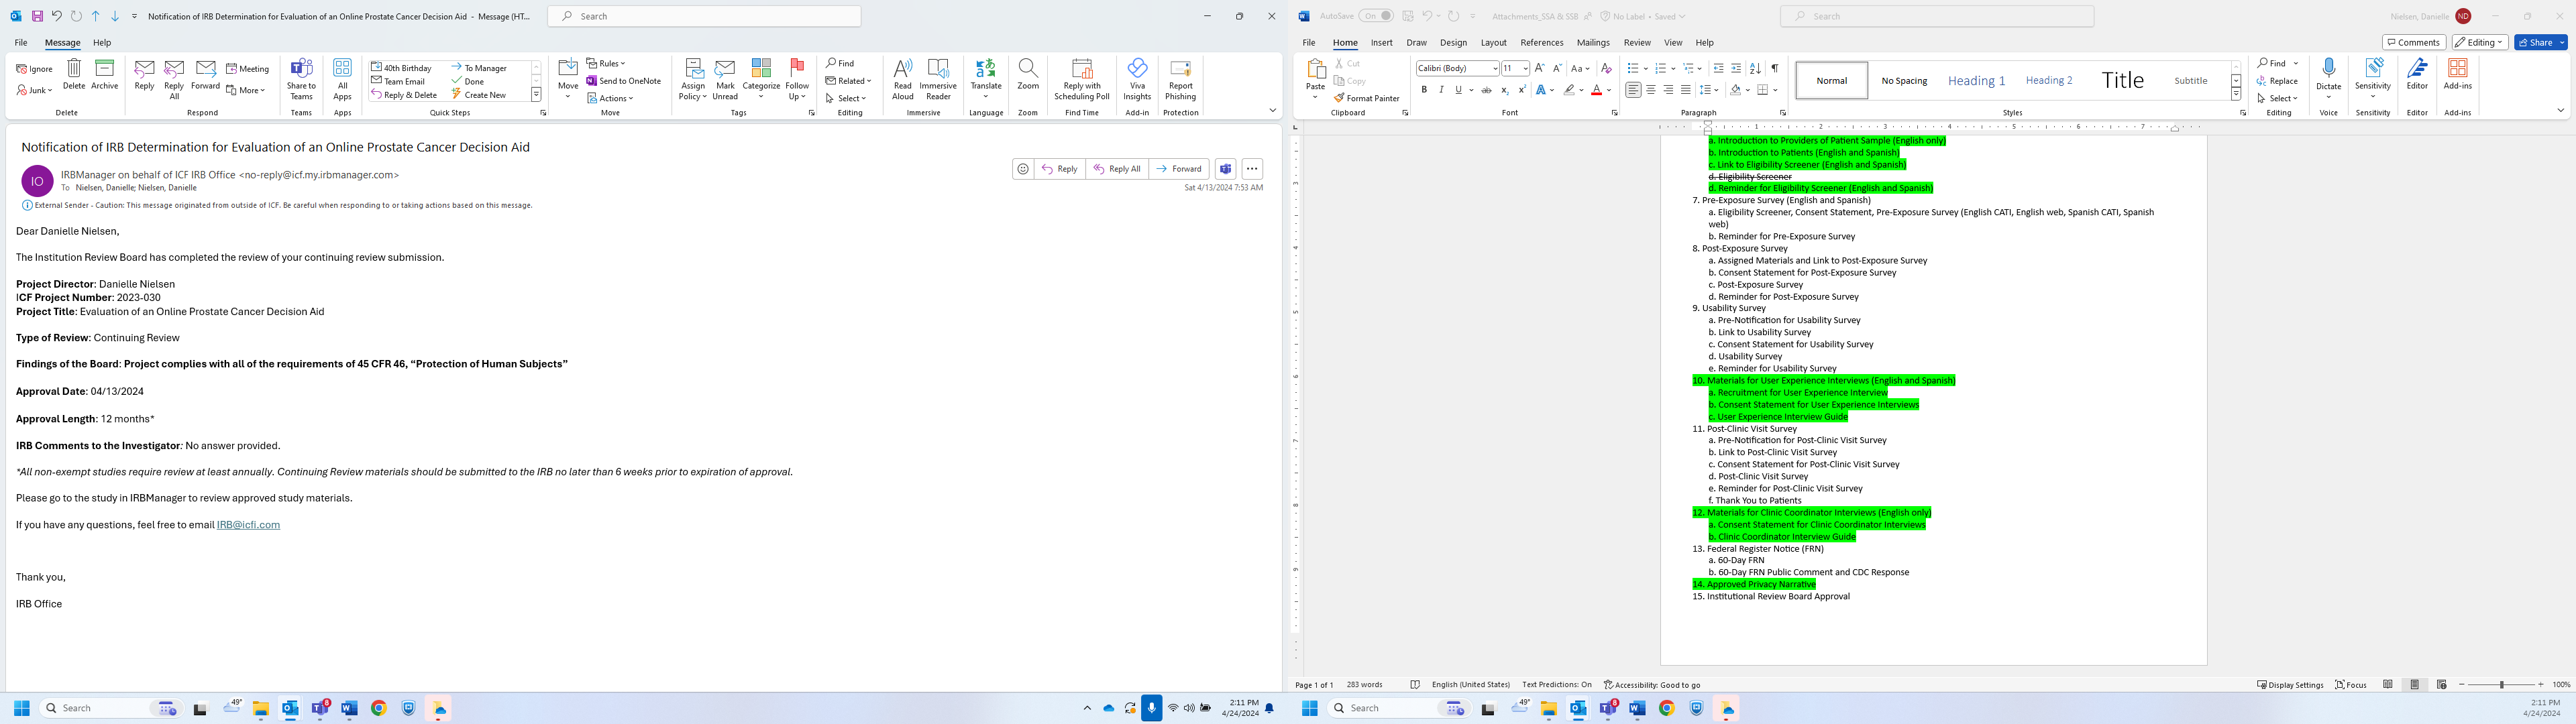The width and height of the screenshot is (2576, 724).
Task: Open the Outlook File menu
Action: (x=21, y=42)
